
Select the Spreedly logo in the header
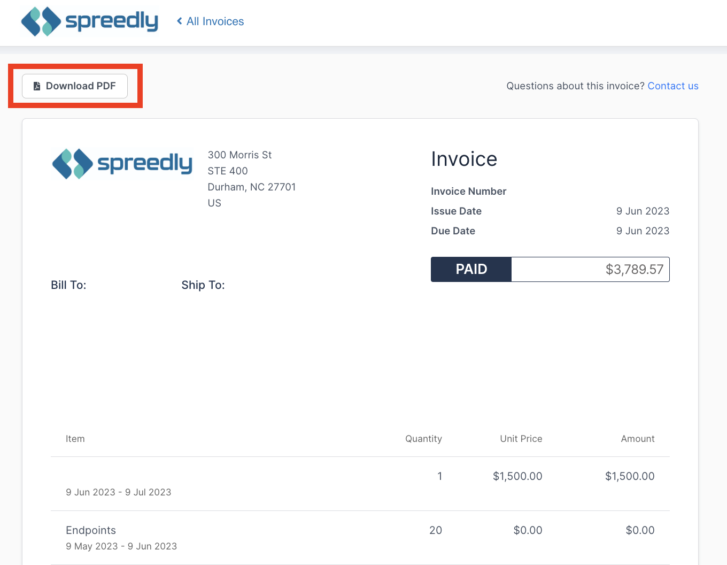89,21
